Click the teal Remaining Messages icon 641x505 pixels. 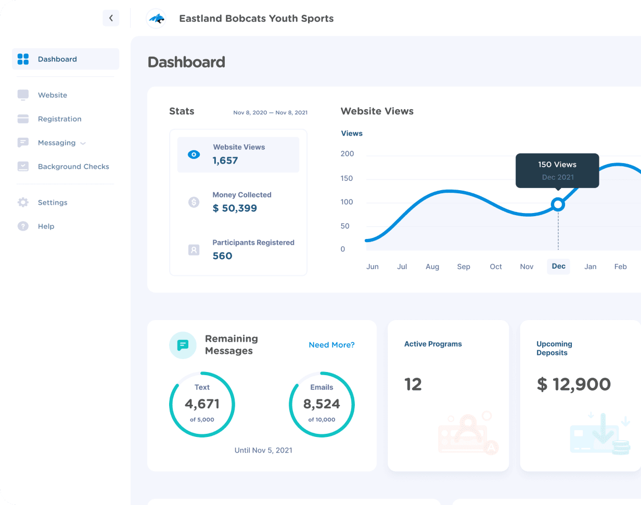[183, 345]
